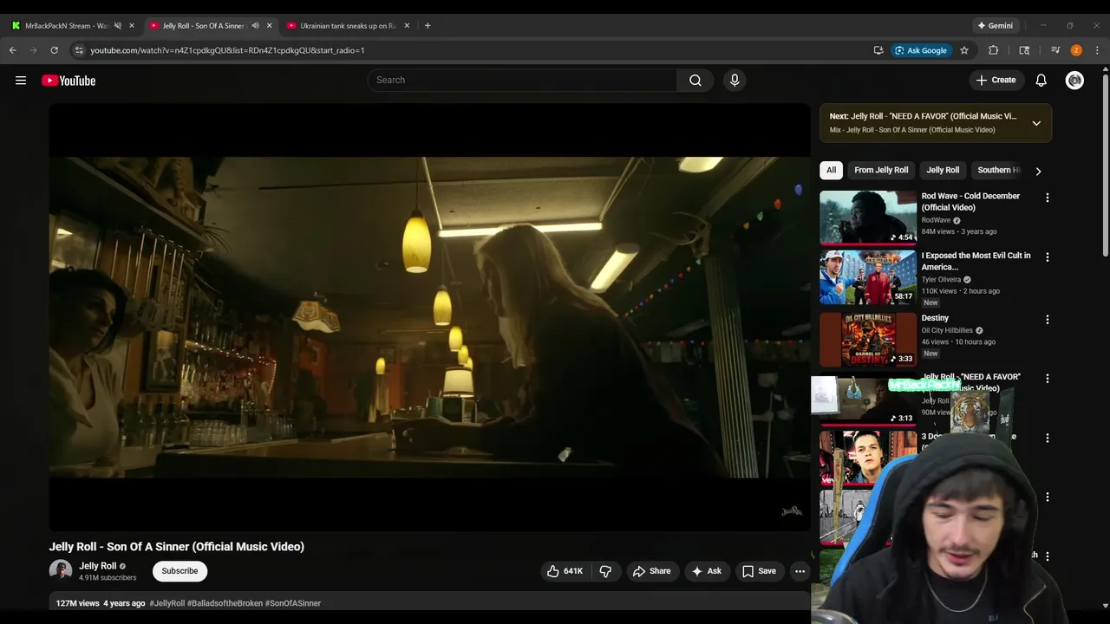
Task: Select the All filter chip
Action: click(x=831, y=170)
